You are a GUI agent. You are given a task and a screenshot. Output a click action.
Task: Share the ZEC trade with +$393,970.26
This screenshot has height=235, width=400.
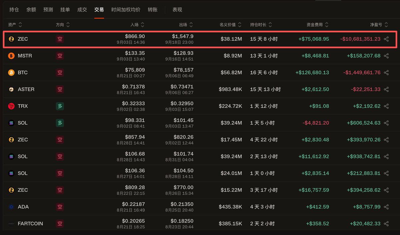pos(386,139)
